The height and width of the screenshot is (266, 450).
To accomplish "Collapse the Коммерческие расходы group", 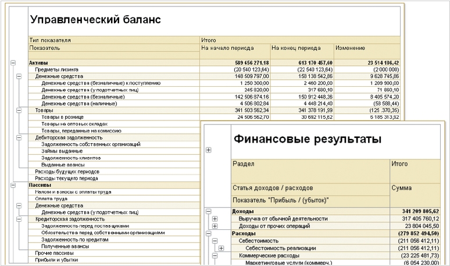I will (x=215, y=256).
